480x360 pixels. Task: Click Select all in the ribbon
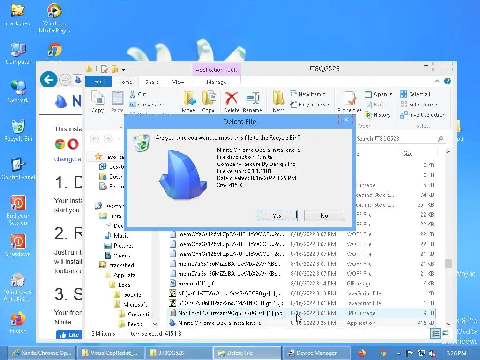(x=415, y=94)
